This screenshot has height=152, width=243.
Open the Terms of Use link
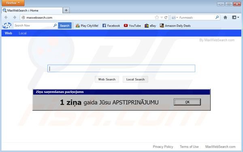(189, 147)
